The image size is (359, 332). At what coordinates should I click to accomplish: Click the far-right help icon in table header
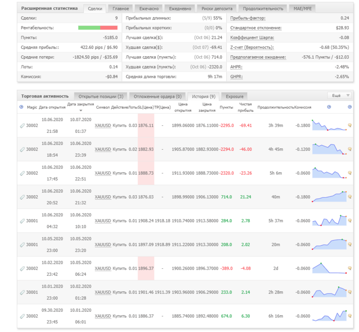[350, 107]
